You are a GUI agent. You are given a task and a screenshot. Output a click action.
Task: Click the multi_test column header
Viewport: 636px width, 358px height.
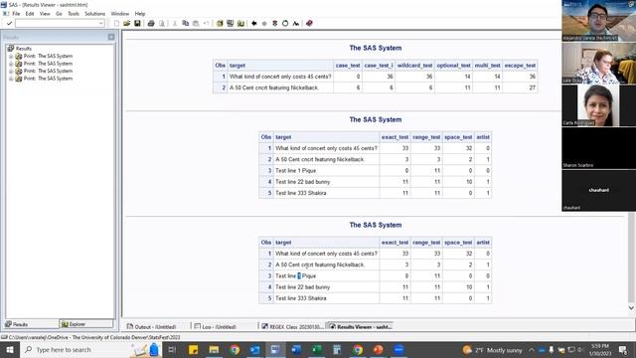point(487,66)
